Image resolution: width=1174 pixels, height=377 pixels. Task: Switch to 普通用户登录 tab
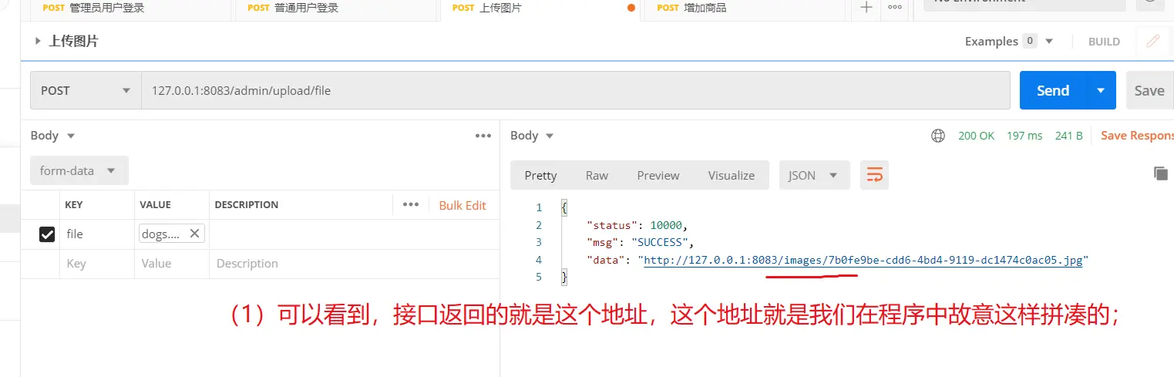[293, 8]
